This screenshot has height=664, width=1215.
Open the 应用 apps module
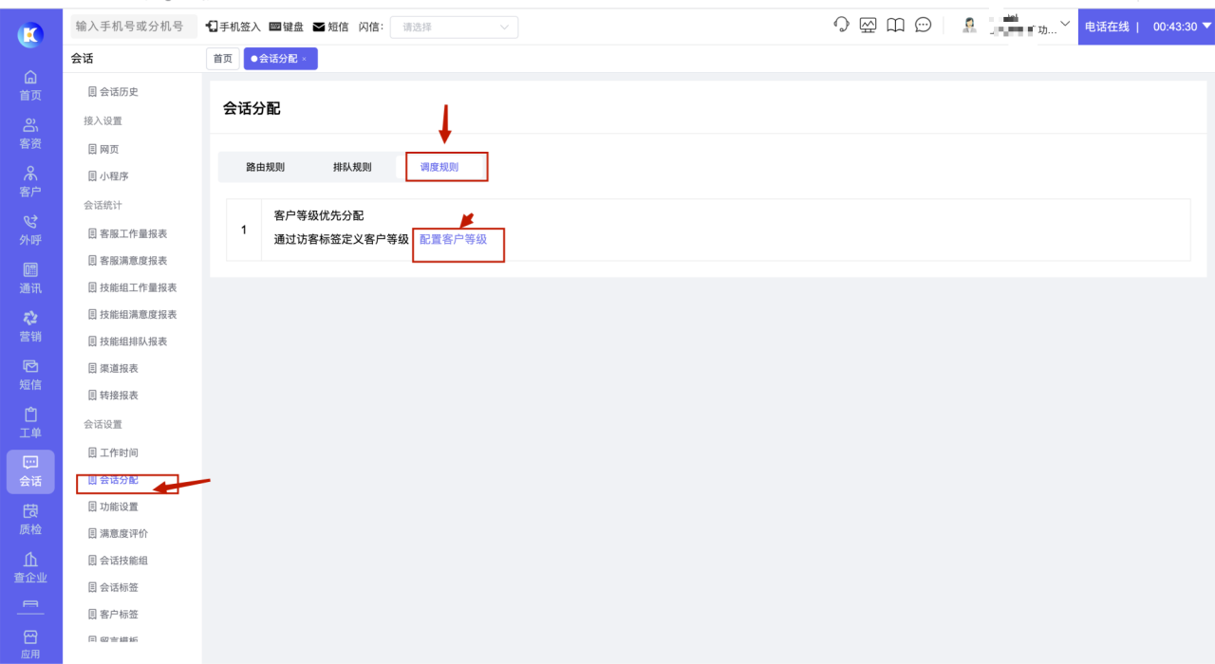pyautogui.click(x=30, y=644)
